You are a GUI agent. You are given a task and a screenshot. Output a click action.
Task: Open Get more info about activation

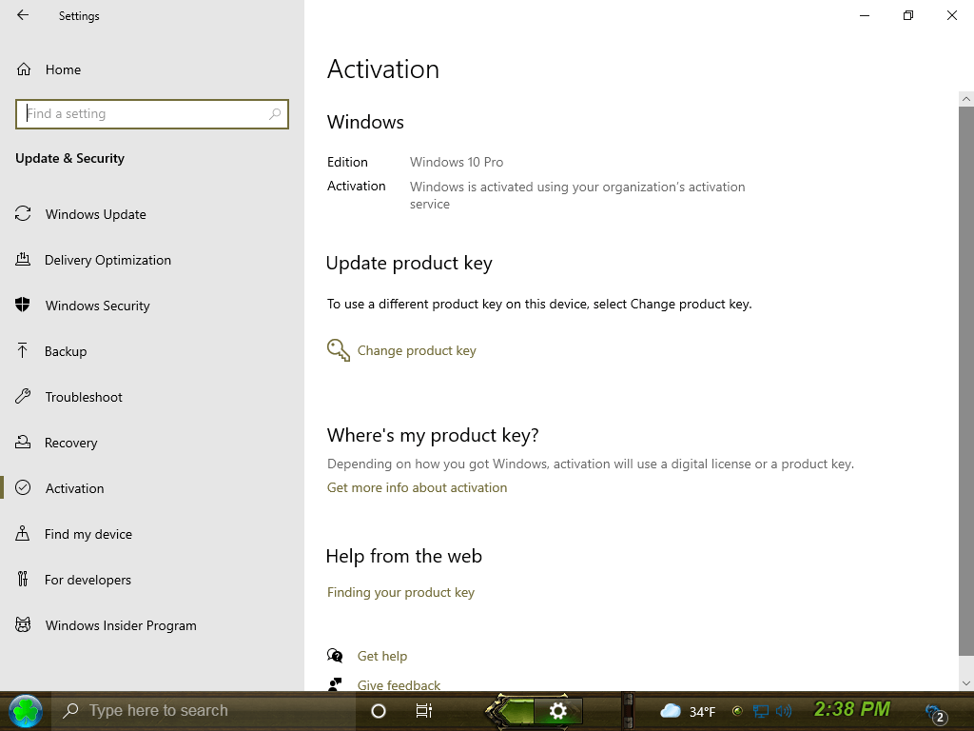(417, 488)
